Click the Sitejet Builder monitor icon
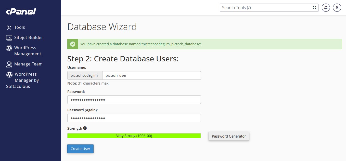The image size is (346, 161). coord(9,38)
